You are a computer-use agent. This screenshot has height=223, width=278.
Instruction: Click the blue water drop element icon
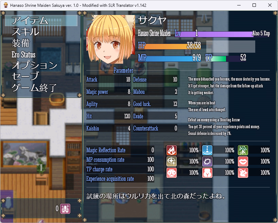(x=207, y=150)
